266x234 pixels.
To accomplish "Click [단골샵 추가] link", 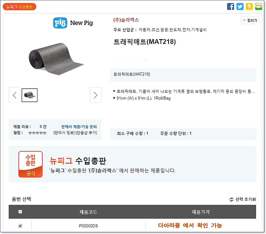I will coord(86,133).
